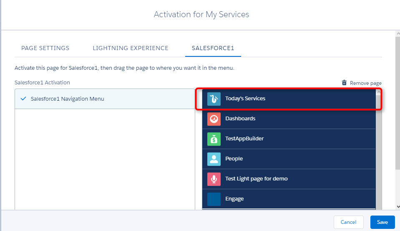400x231 pixels.
Task: Click the Salesforce1 Activation label
Action: click(x=42, y=83)
